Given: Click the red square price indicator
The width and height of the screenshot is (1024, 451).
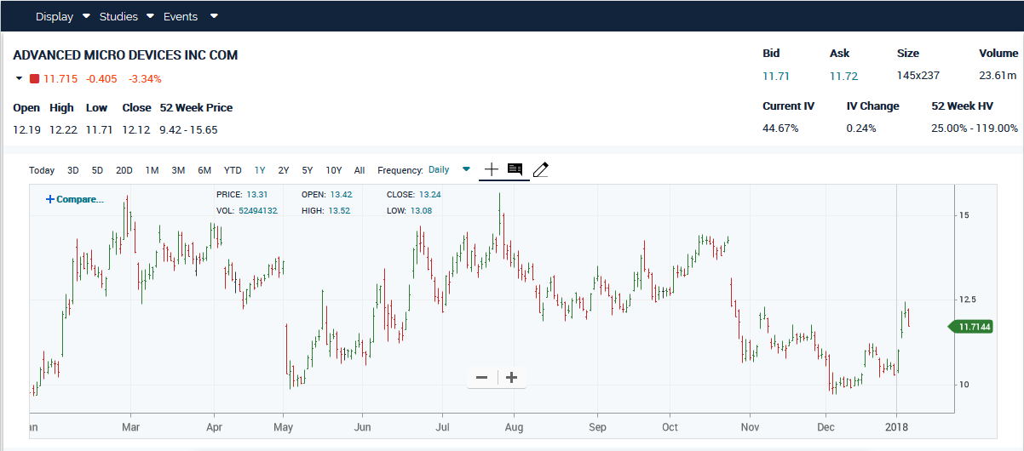Looking at the screenshot, I should click(34, 79).
